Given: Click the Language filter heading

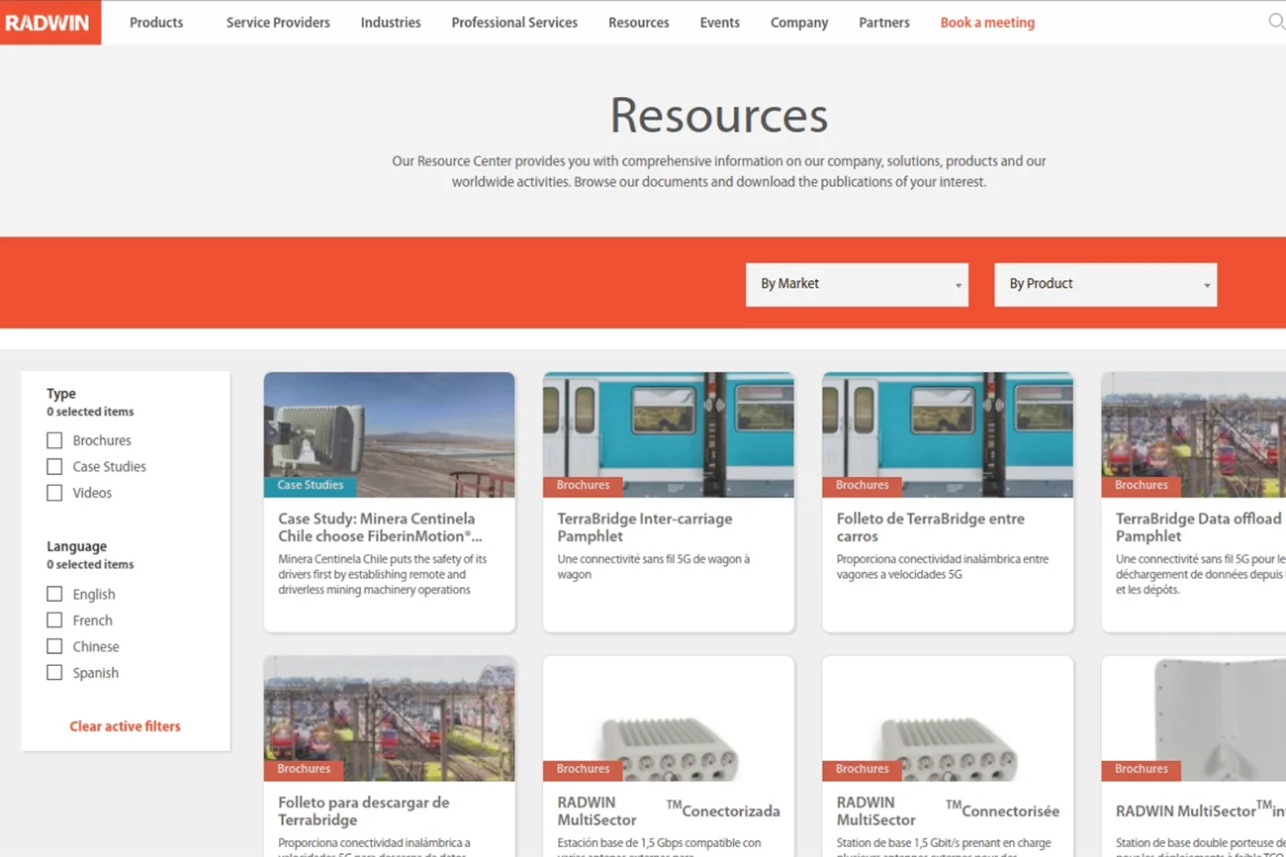Looking at the screenshot, I should point(76,546).
